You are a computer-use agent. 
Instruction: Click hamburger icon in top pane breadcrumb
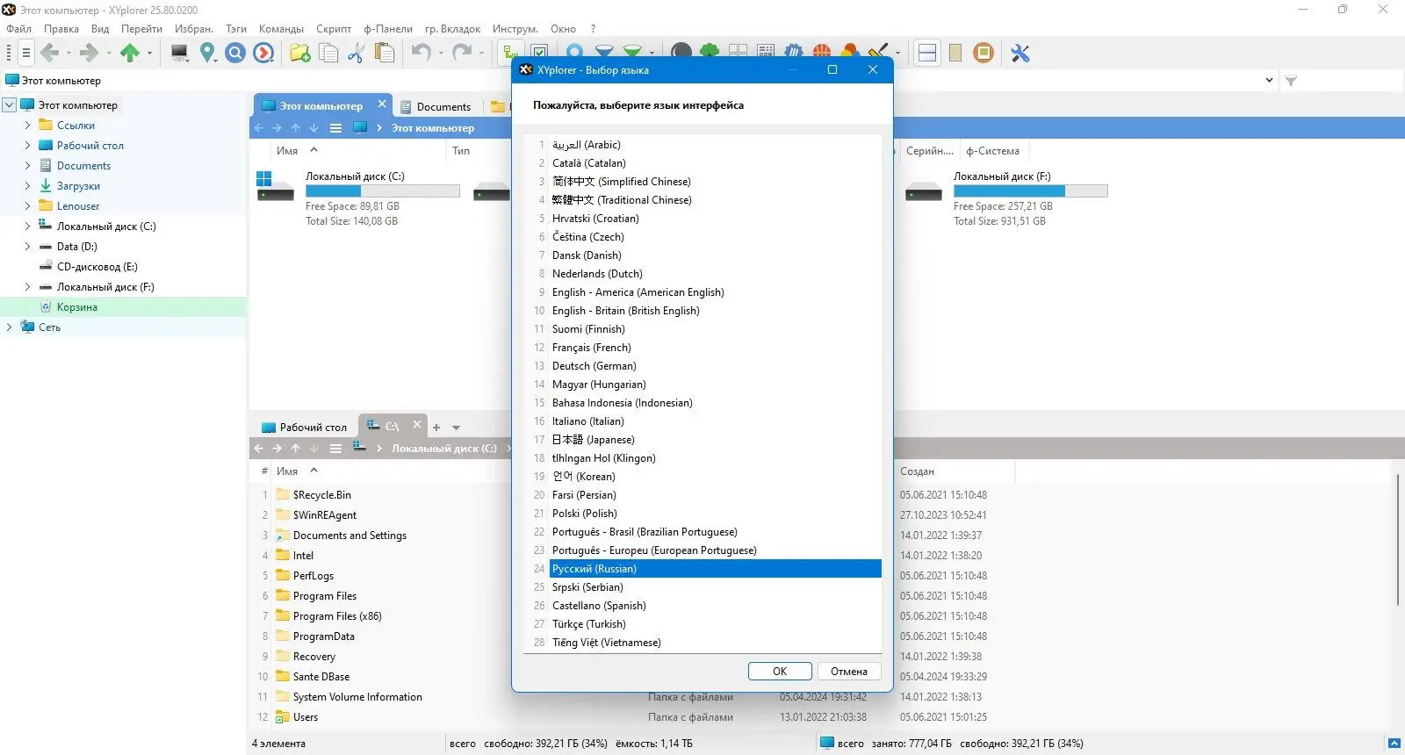(x=335, y=128)
